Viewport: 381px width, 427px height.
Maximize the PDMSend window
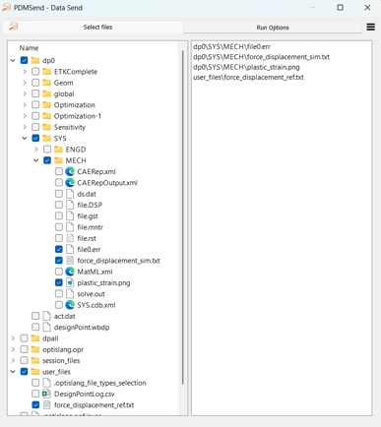[341, 7]
